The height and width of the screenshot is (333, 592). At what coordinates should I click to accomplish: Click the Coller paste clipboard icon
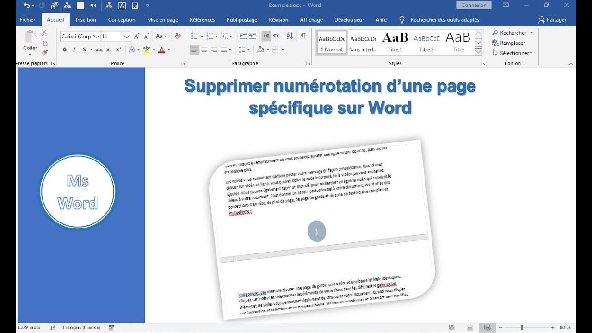tap(31, 37)
